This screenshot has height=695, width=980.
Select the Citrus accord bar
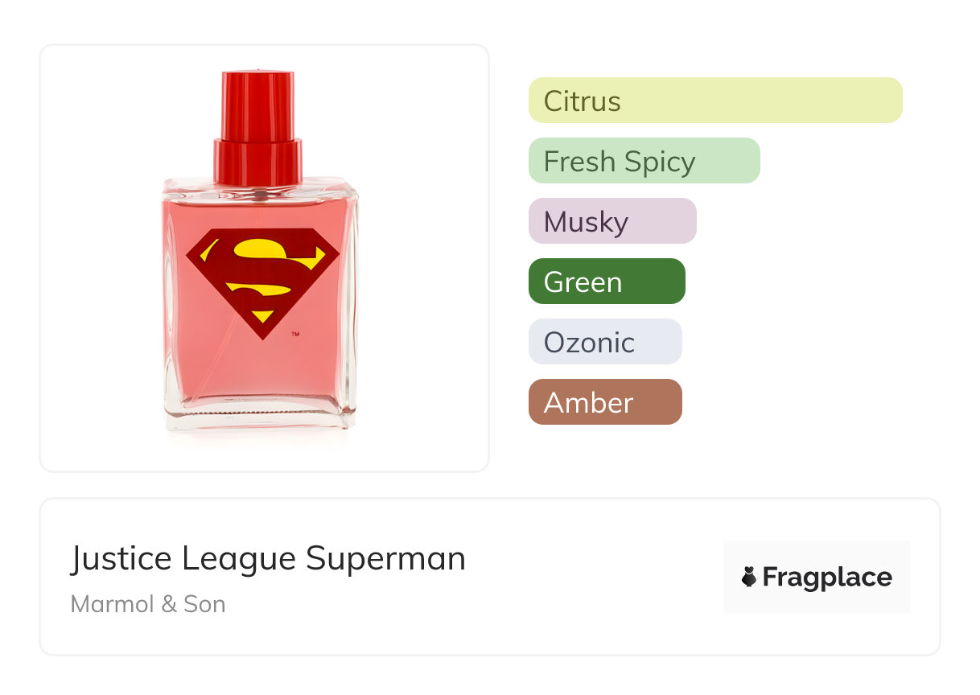[715, 101]
